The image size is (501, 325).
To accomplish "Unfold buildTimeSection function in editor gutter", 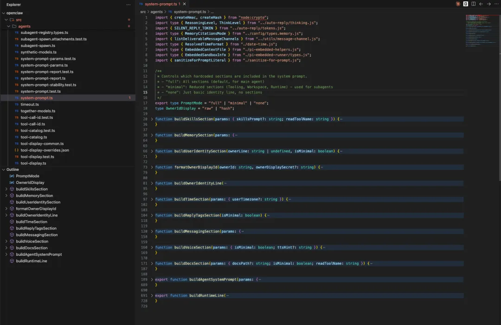I will [x=152, y=199].
